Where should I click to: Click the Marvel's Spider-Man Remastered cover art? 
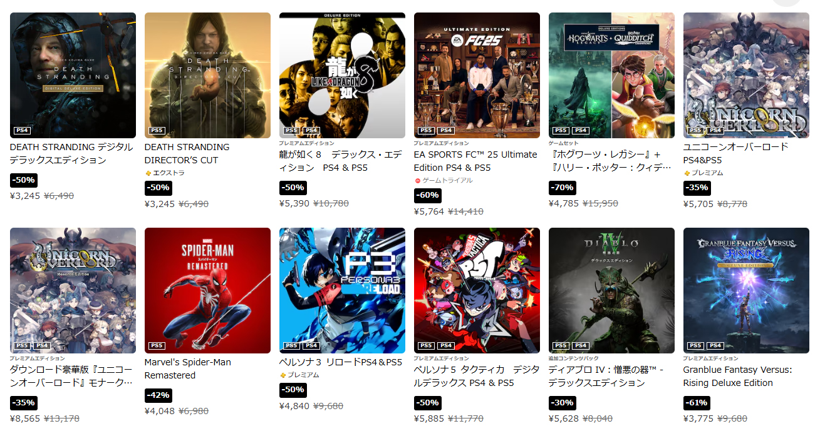pos(207,290)
